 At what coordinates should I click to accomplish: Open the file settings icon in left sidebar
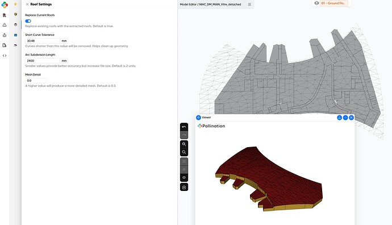pos(5,45)
